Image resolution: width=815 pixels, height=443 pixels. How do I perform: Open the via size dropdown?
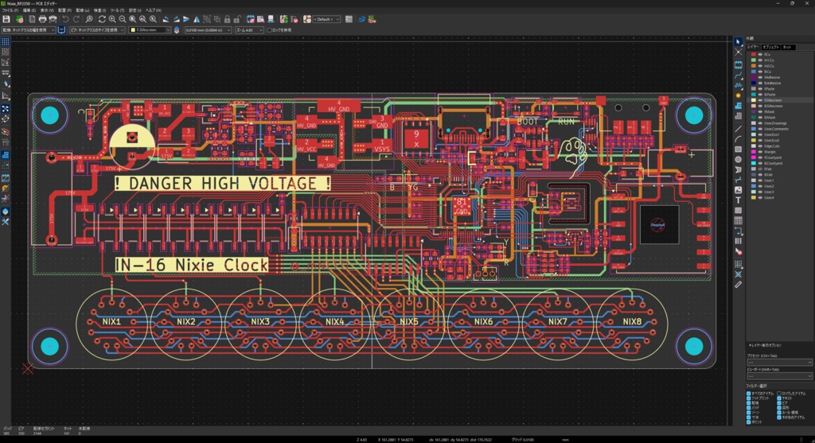[97, 30]
